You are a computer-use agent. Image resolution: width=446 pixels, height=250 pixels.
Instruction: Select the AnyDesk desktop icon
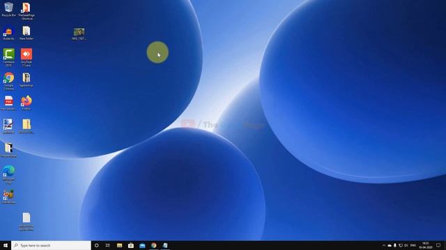(x=26, y=57)
